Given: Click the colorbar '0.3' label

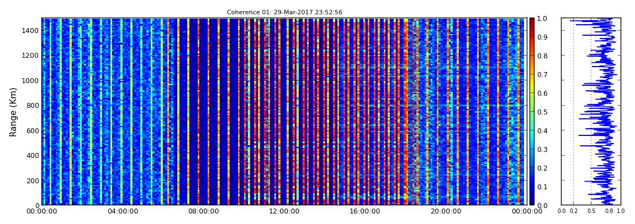Looking at the screenshot, I should point(542,149).
